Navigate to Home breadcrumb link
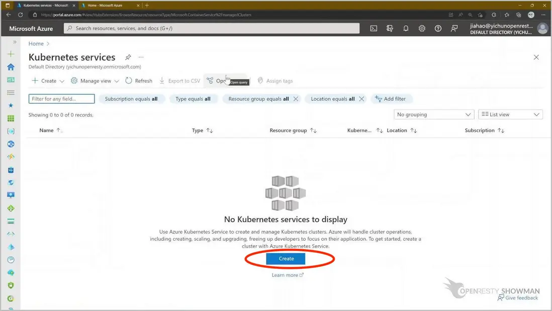 (36, 44)
